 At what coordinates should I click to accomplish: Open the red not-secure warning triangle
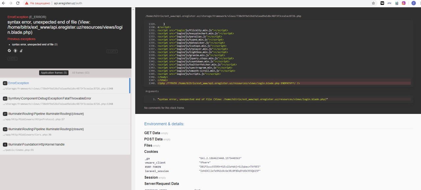click(27, 3)
